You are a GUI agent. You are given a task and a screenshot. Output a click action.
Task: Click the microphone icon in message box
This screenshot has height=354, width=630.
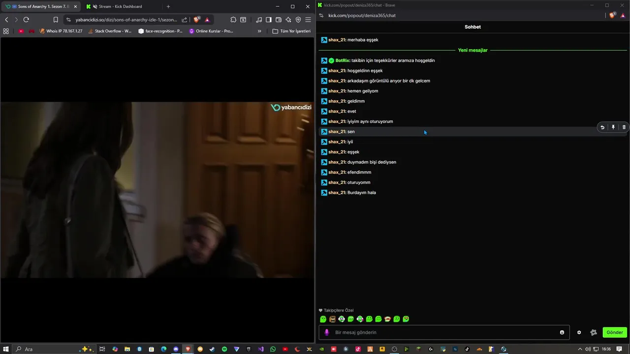[x=327, y=332]
